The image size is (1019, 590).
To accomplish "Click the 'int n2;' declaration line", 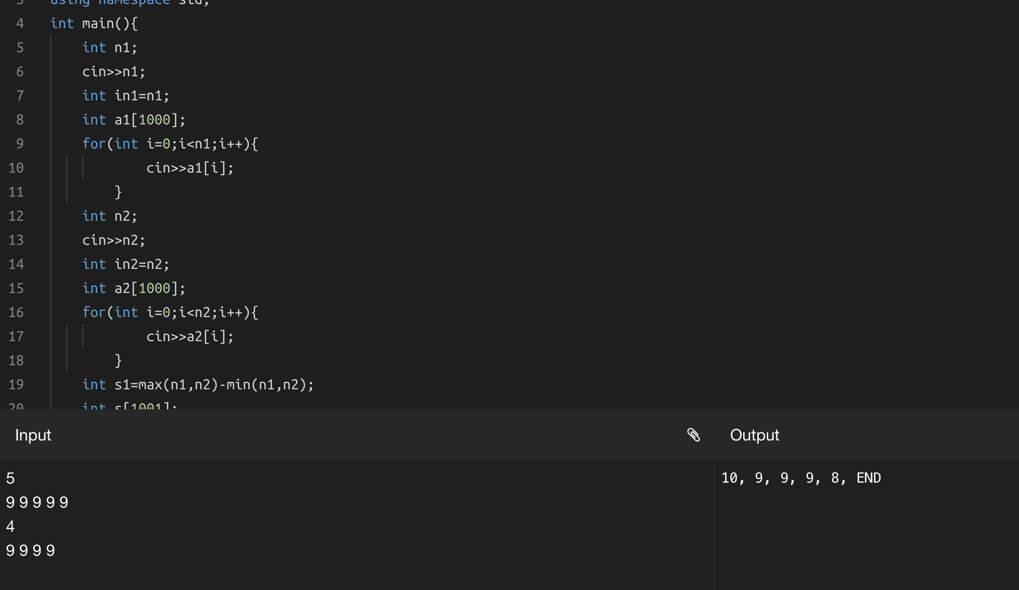I will point(110,216).
